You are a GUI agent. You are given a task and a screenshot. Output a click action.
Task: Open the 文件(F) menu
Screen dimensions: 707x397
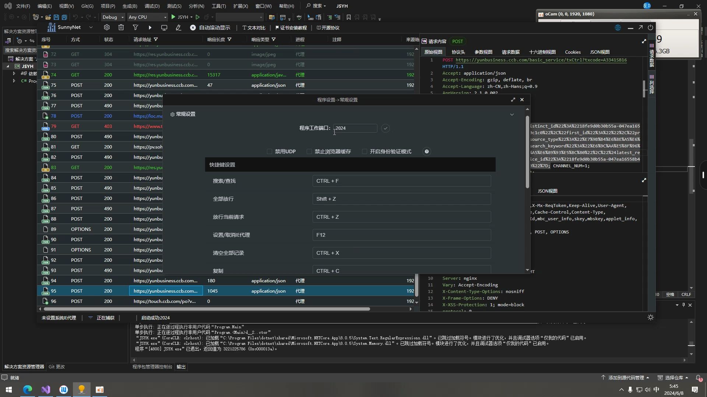pyautogui.click(x=23, y=6)
